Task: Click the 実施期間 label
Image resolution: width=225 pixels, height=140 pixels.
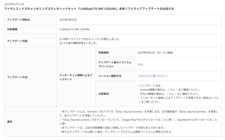Action: 103,53
